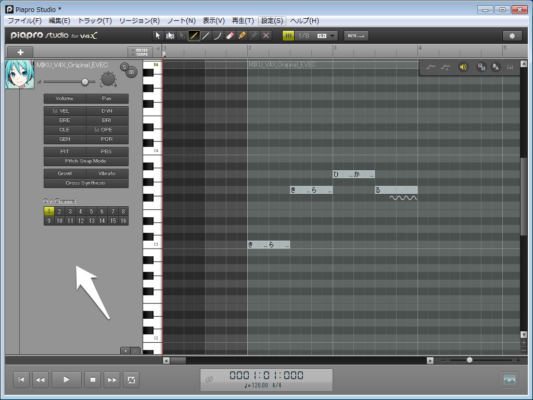Click the horizontal zoom slider handle
The height and width of the screenshot is (400, 533).
pyautogui.click(x=469, y=360)
